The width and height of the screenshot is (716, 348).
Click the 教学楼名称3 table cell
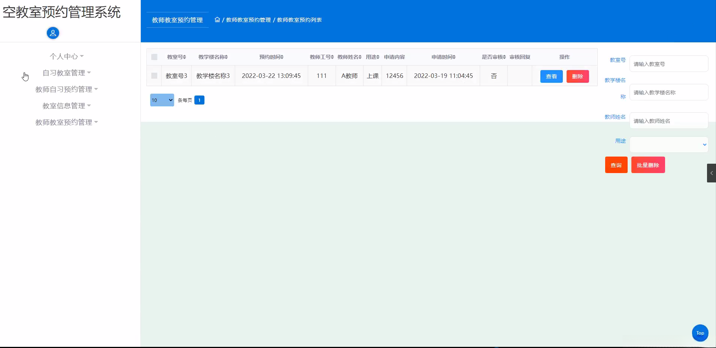click(213, 76)
